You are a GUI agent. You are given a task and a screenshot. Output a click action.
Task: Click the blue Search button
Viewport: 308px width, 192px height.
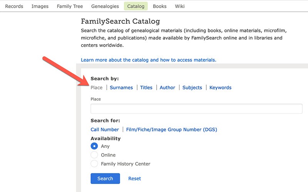click(105, 179)
